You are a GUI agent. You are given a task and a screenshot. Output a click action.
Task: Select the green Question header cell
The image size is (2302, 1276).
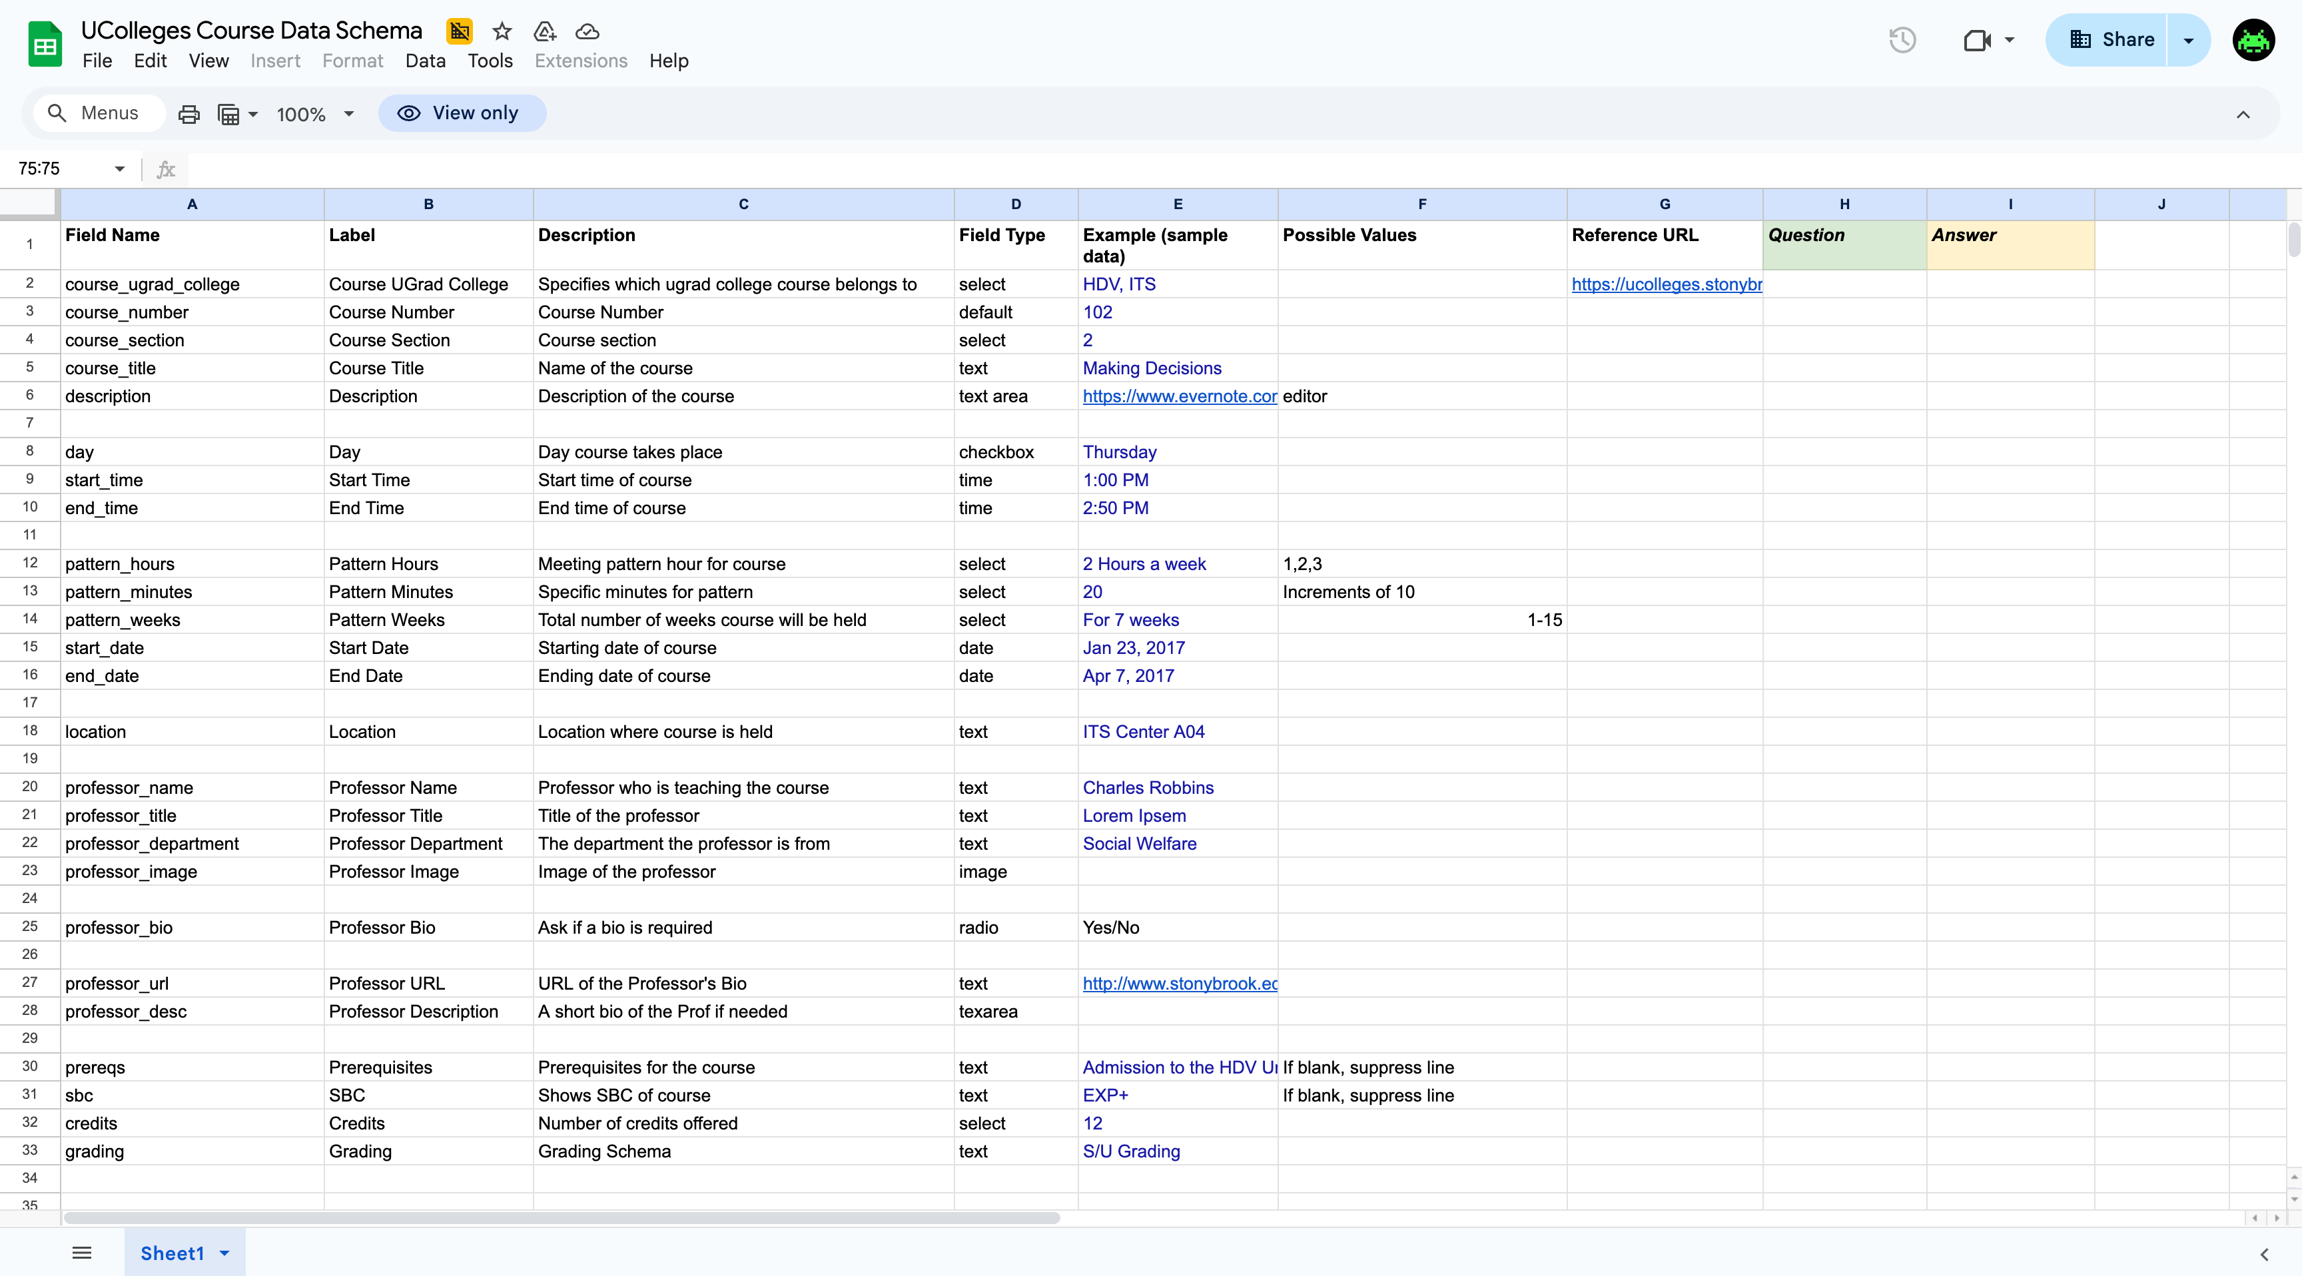tap(1844, 245)
